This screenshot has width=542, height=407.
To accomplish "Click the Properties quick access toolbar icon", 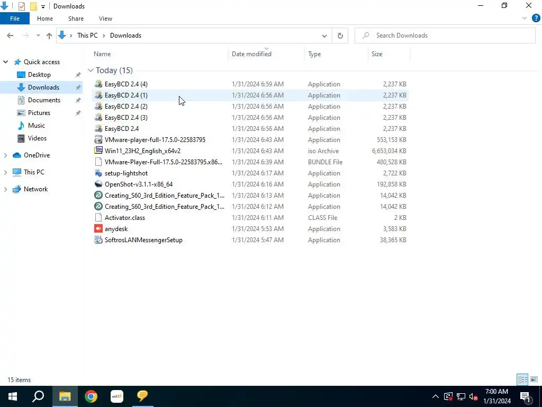I will (21, 6).
